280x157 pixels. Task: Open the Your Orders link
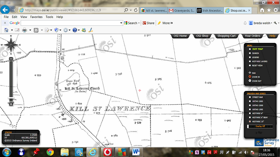(252, 36)
